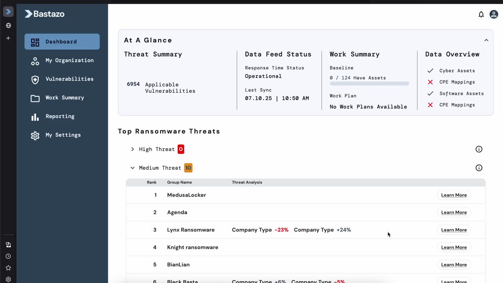Viewport: 503px width, 283px height.
Task: Click the clock history icon in far-left strip
Action: (8, 256)
